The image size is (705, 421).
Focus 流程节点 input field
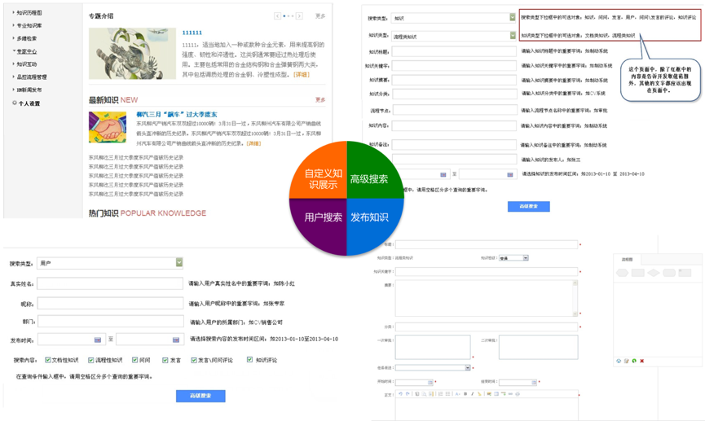point(455,110)
